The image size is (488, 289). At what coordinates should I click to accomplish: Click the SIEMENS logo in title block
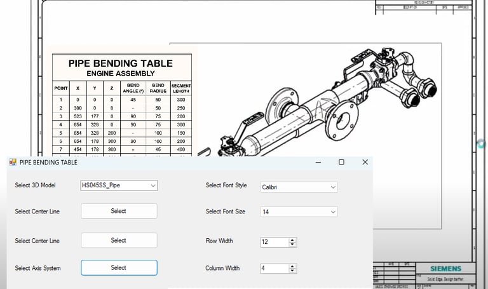445,269
